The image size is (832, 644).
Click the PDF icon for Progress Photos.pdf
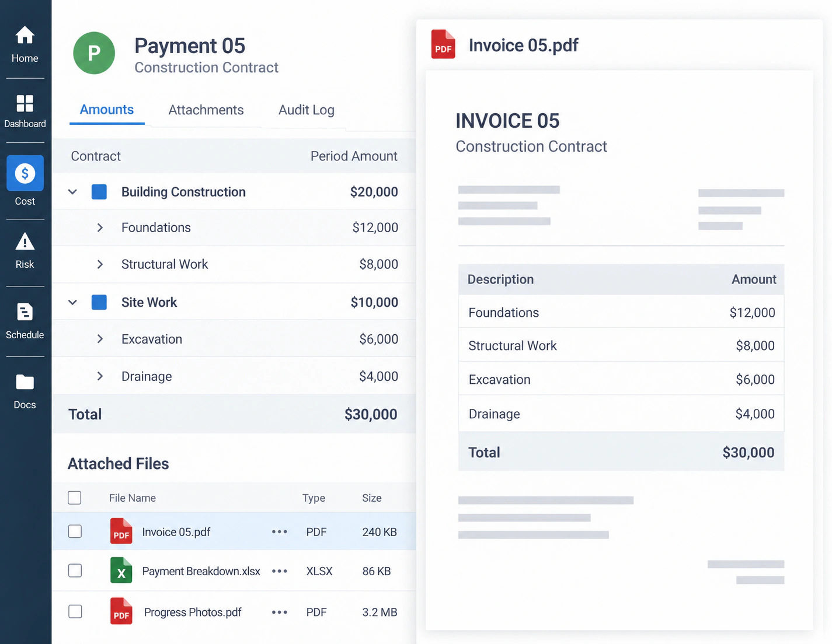tap(121, 611)
